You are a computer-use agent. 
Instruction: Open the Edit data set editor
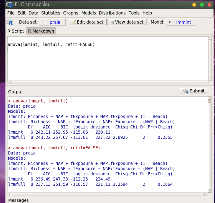[x=88, y=22]
